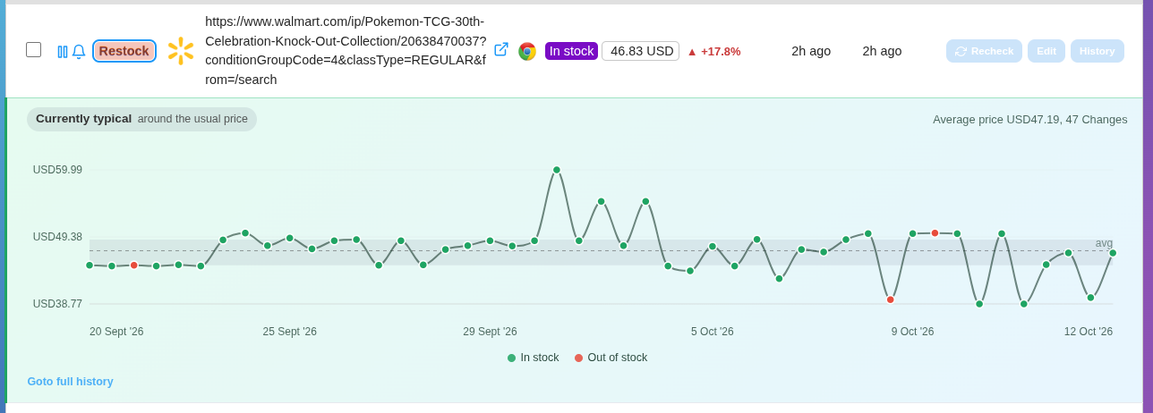
Task: Click the 9 Oct '26 axis label
Action: point(912,332)
